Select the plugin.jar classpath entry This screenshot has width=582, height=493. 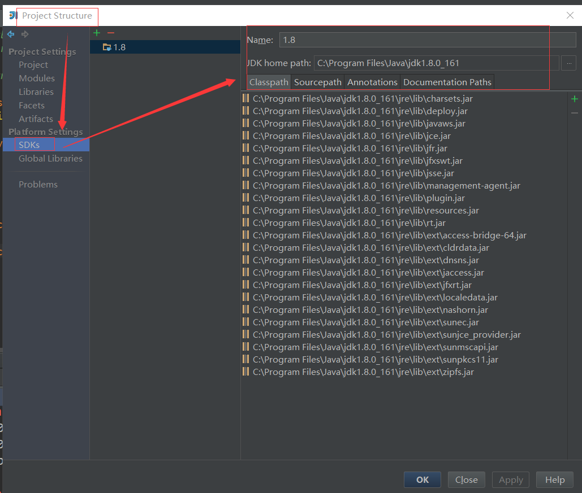359,198
